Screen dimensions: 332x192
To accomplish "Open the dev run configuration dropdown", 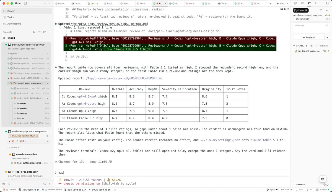I will (x=287, y=4).
